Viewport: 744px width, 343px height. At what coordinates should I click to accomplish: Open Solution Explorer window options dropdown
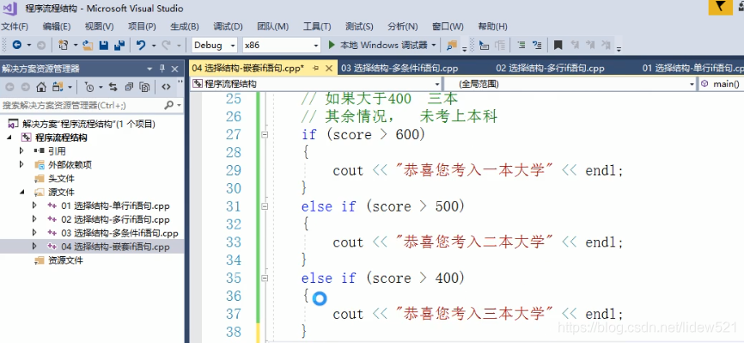click(150, 69)
